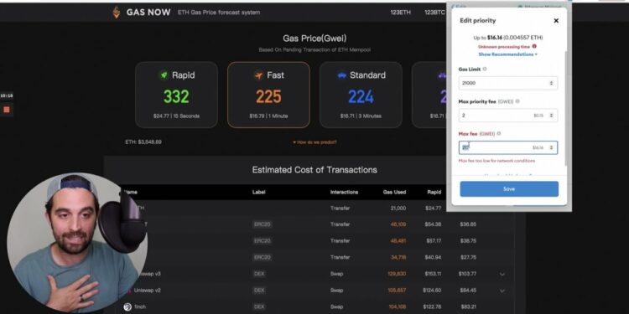Expand Show Recommendations in Edit priority
Image resolution: width=629 pixels, height=314 pixels.
508,54
